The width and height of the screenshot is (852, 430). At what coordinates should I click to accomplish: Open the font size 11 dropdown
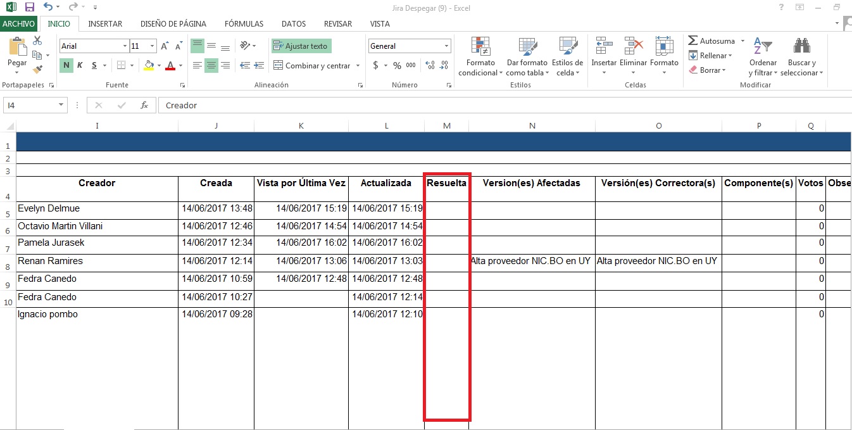tap(153, 46)
